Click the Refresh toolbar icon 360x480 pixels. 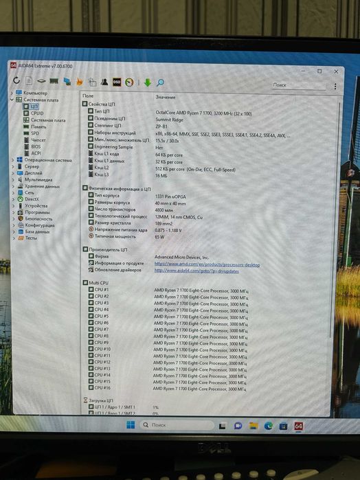point(16,80)
